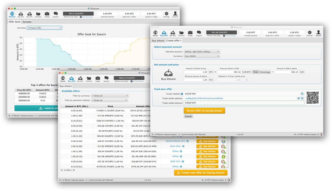
Task: Expand the Filter by payment method dropdown
Action: point(109,100)
